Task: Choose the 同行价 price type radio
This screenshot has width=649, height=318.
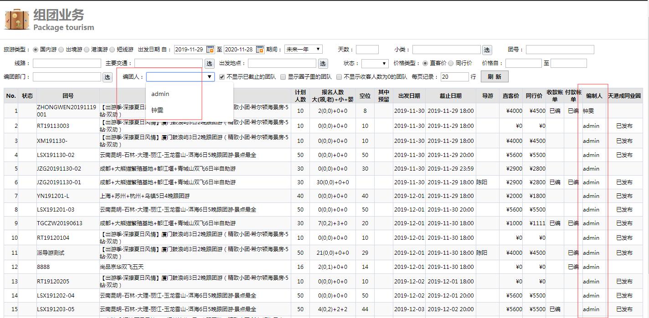Action: pos(451,63)
